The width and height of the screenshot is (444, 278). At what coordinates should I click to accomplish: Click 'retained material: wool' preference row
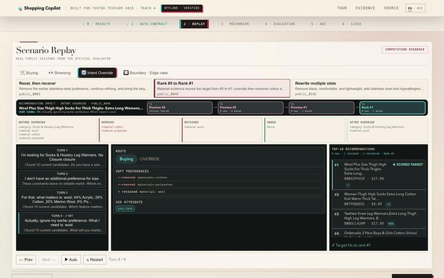point(219,192)
